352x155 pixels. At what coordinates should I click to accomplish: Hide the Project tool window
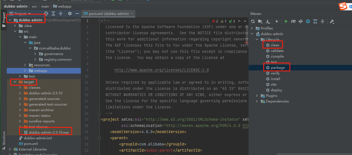[77, 13]
